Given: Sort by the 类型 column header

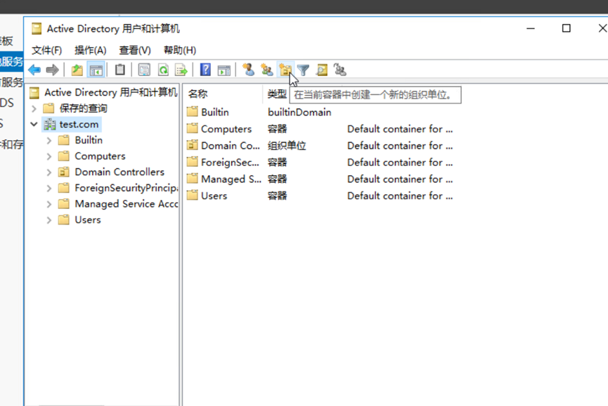Looking at the screenshot, I should point(277,94).
